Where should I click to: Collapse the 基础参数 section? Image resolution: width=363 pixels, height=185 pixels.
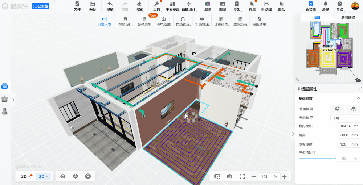(358, 98)
